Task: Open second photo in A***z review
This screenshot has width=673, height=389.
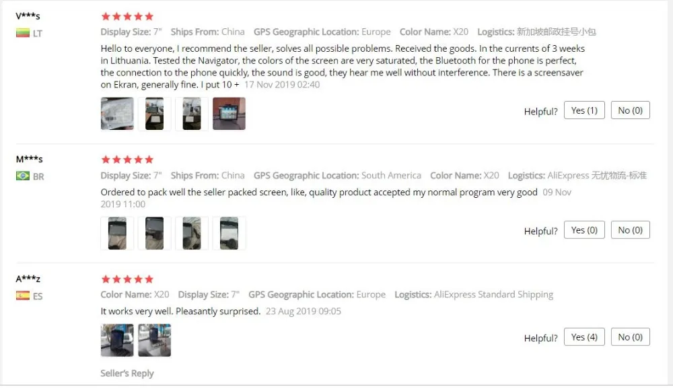Action: (x=155, y=341)
